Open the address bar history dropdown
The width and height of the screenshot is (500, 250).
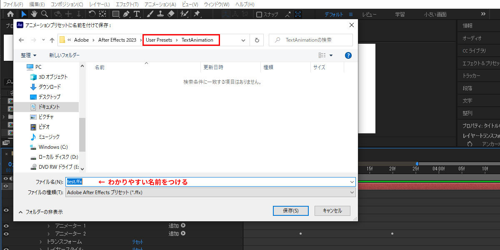click(x=244, y=40)
